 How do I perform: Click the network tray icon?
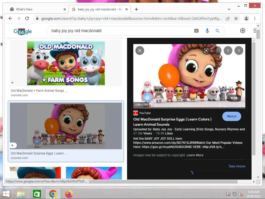234,194
